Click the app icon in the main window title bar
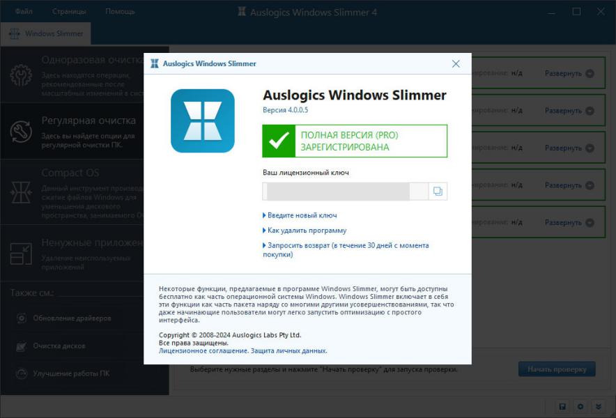Image resolution: width=616 pixels, height=418 pixels. tap(242, 12)
